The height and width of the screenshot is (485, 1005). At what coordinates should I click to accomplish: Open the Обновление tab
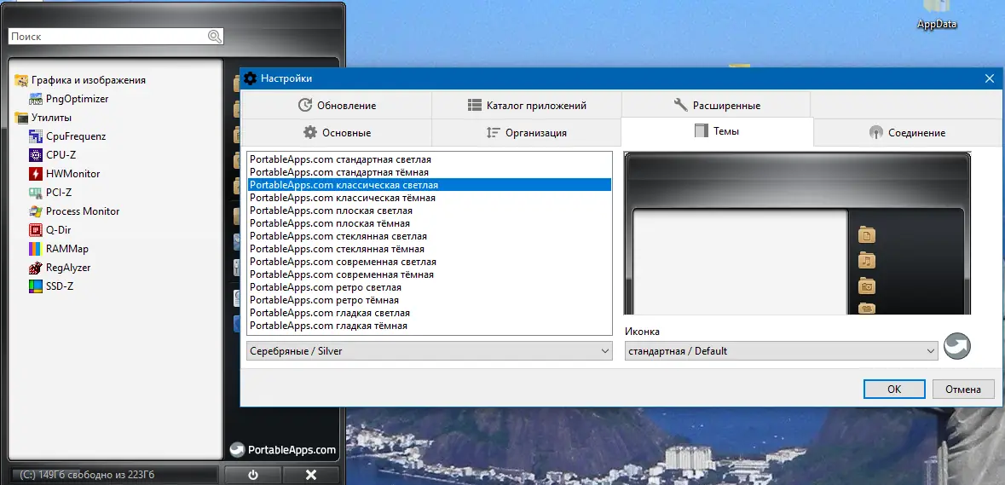click(x=338, y=105)
